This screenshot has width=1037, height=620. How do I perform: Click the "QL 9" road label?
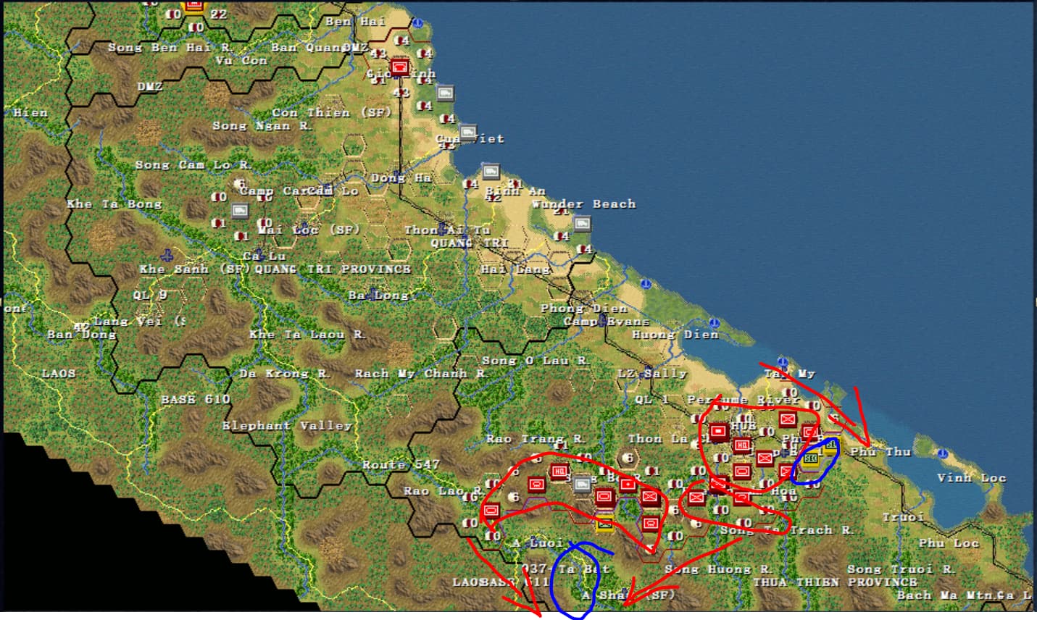pyautogui.click(x=150, y=295)
